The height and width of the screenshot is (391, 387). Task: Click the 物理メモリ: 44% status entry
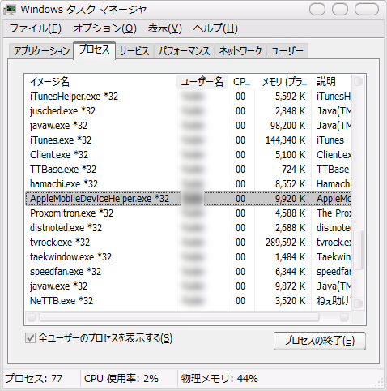click(x=219, y=379)
